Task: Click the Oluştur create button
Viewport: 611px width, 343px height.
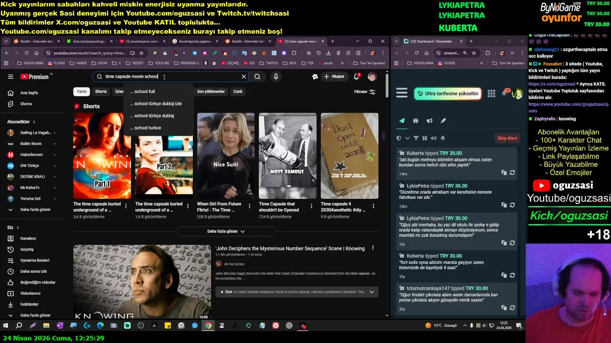Action: 334,77
